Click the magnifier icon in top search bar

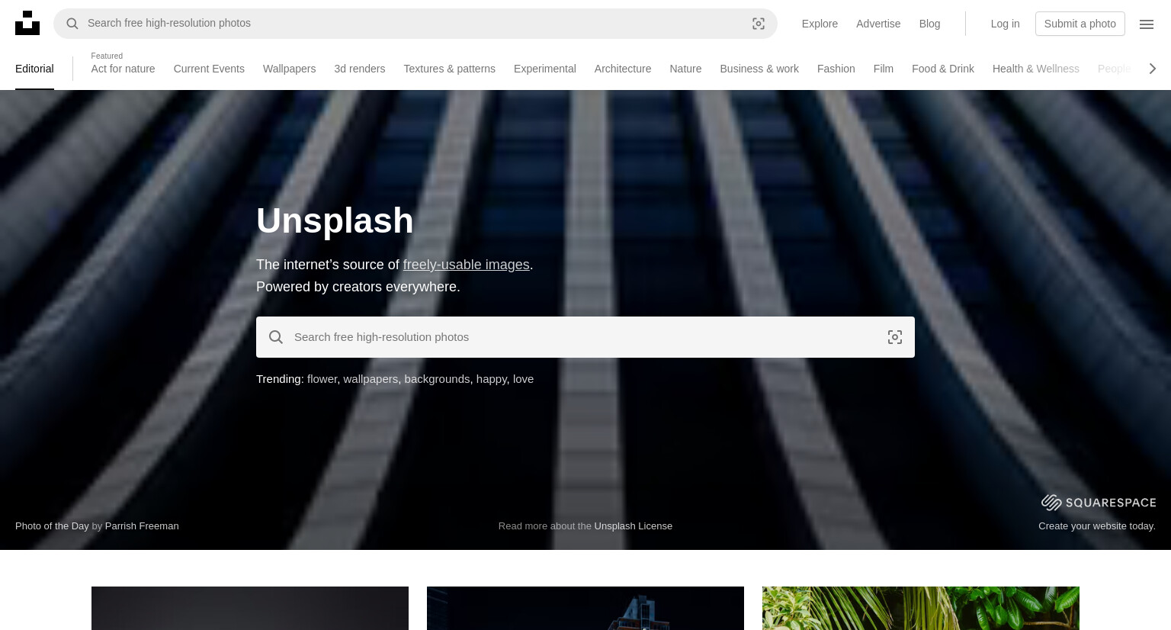pos(72,24)
